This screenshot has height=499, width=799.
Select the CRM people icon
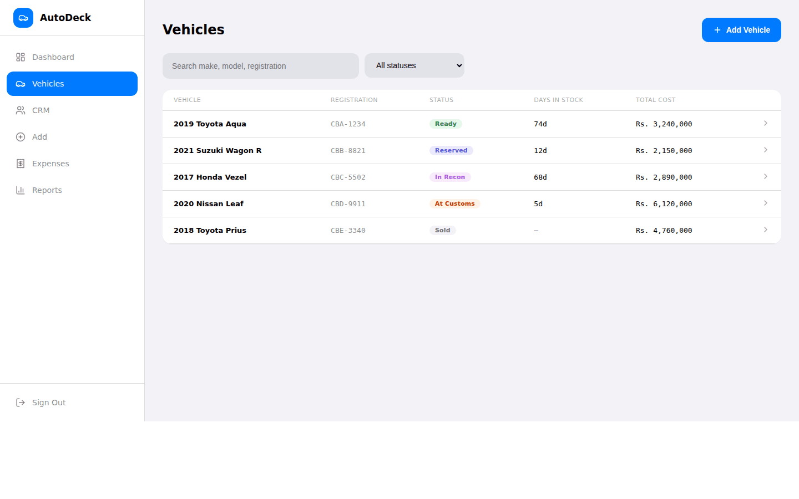tap(21, 110)
